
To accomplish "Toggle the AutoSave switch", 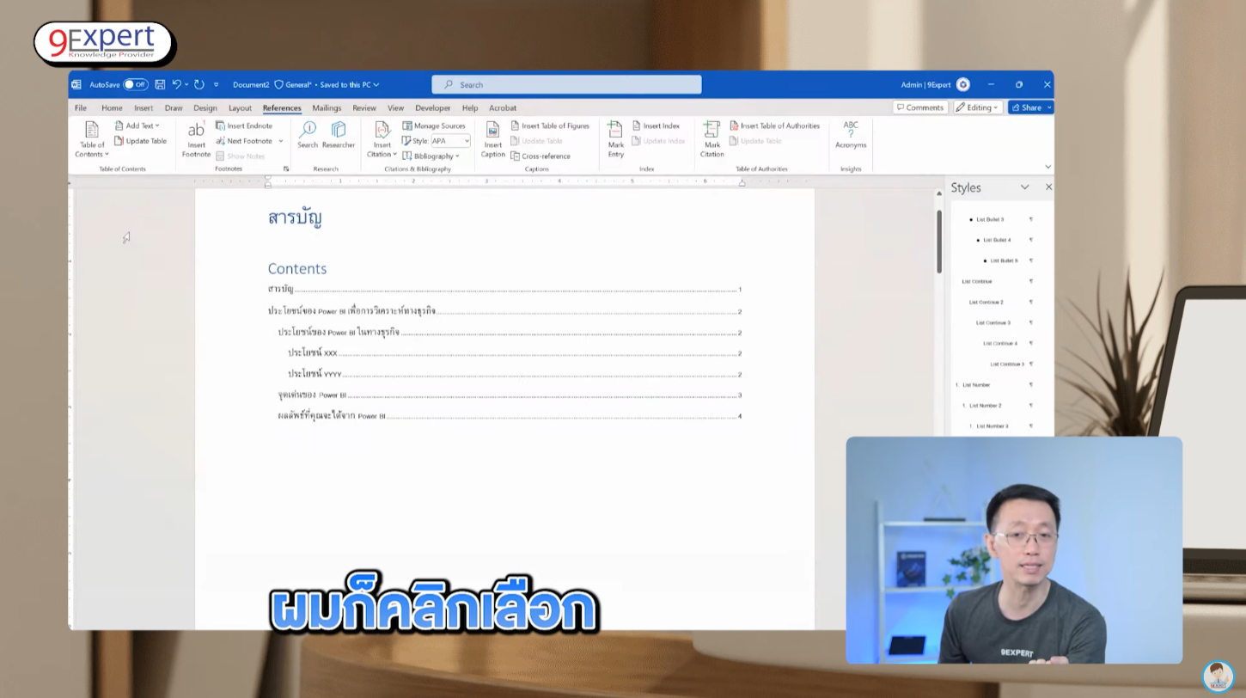I will pyautogui.click(x=135, y=85).
